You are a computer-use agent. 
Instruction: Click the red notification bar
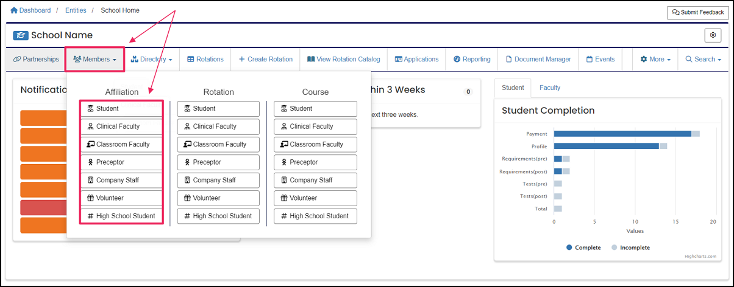pos(43,207)
